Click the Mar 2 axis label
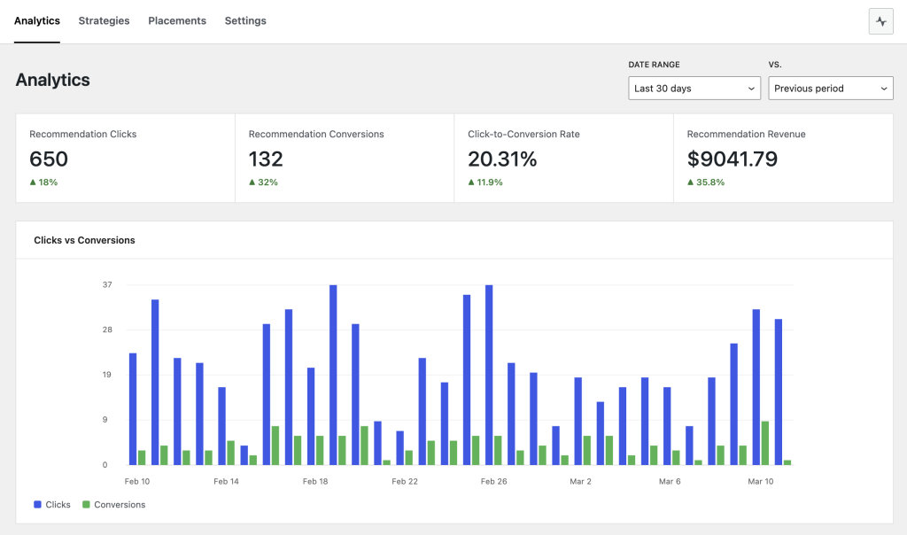The height and width of the screenshot is (535, 907). click(x=581, y=481)
